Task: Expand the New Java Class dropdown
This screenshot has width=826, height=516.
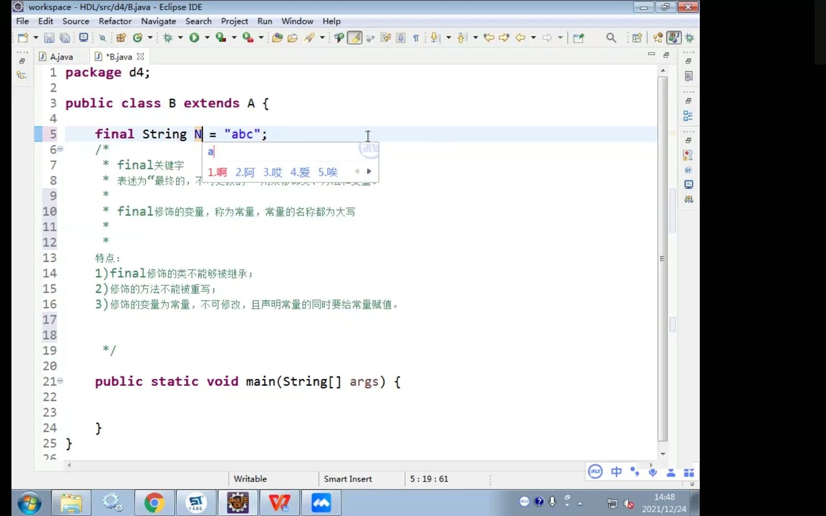Action: click(150, 38)
